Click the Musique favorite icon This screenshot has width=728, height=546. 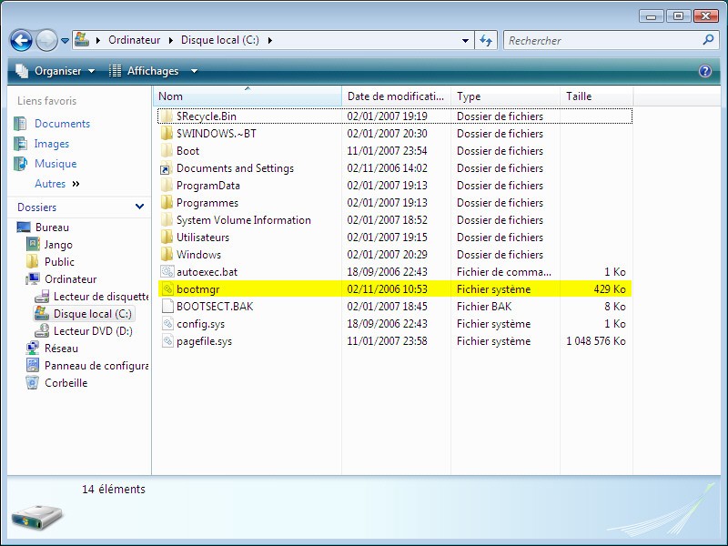point(20,164)
